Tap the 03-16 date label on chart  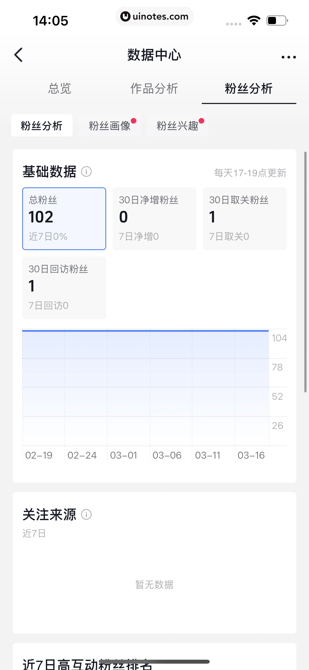coord(251,455)
